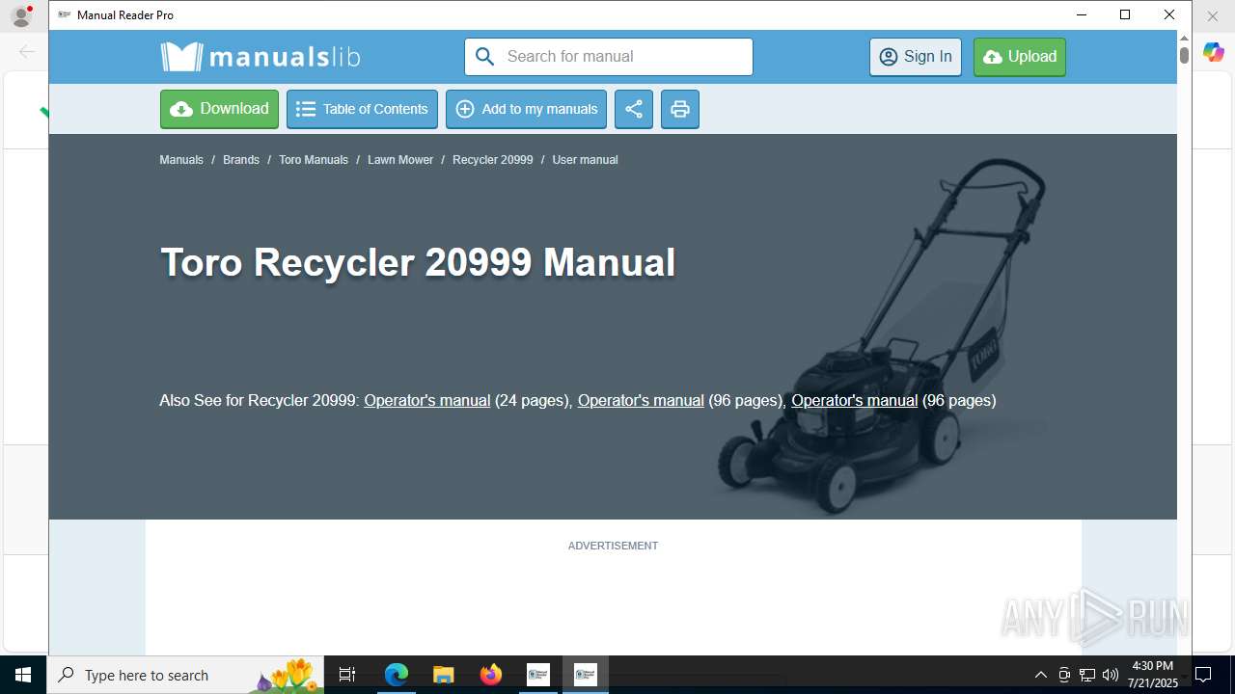Click scrollbar up arrow
Image resolution: width=1235 pixels, height=694 pixels.
(1184, 38)
